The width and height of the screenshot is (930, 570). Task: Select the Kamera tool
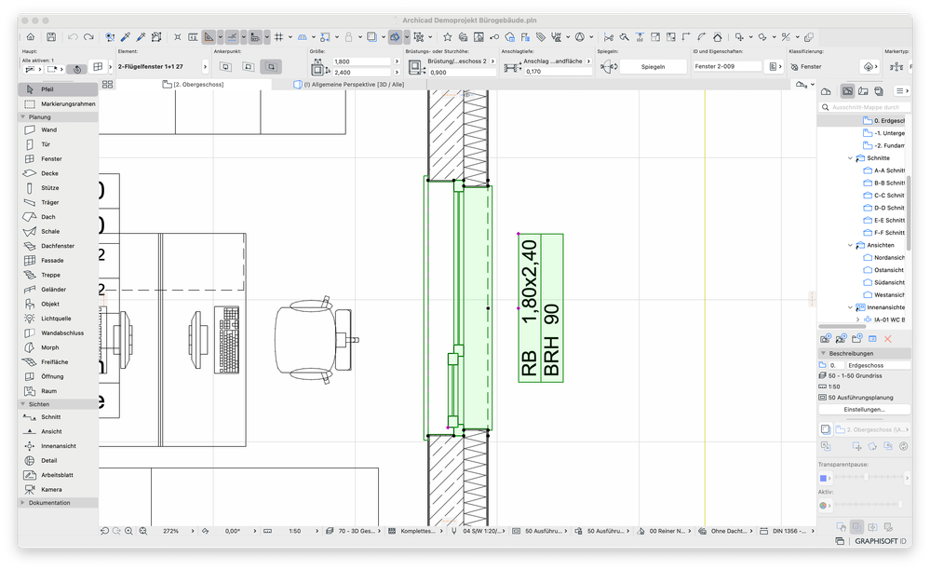tap(51, 489)
